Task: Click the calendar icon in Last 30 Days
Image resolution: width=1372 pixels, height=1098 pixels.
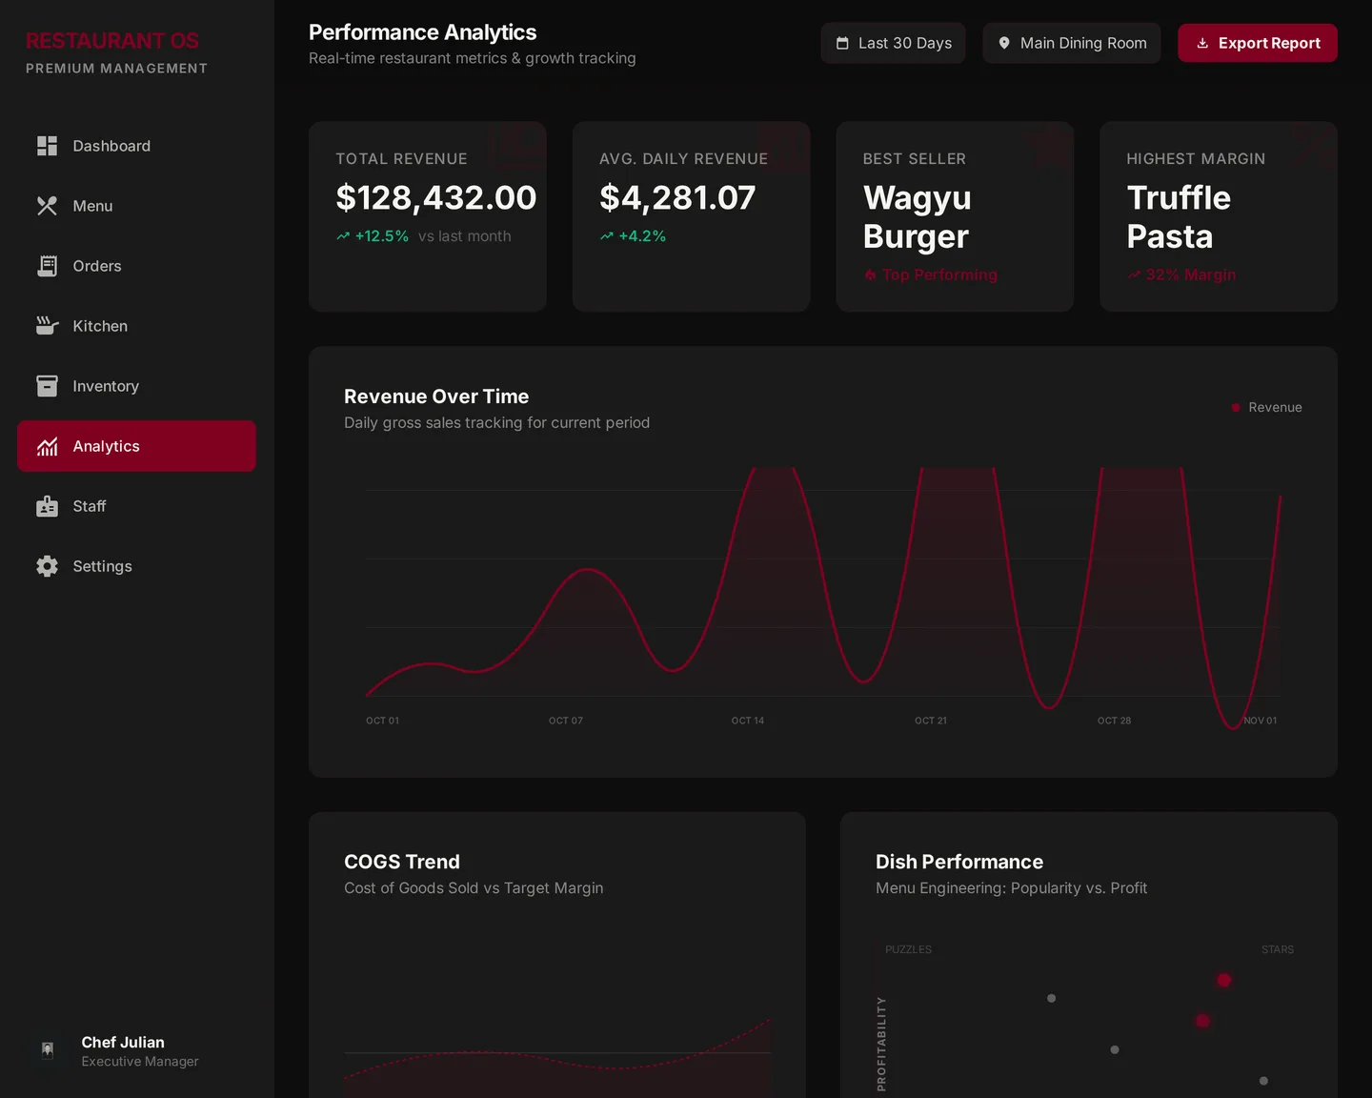Action: coord(842,43)
